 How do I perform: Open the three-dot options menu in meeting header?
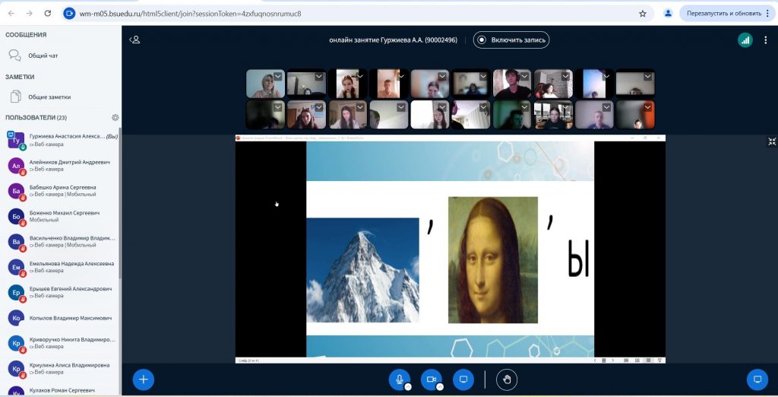766,40
